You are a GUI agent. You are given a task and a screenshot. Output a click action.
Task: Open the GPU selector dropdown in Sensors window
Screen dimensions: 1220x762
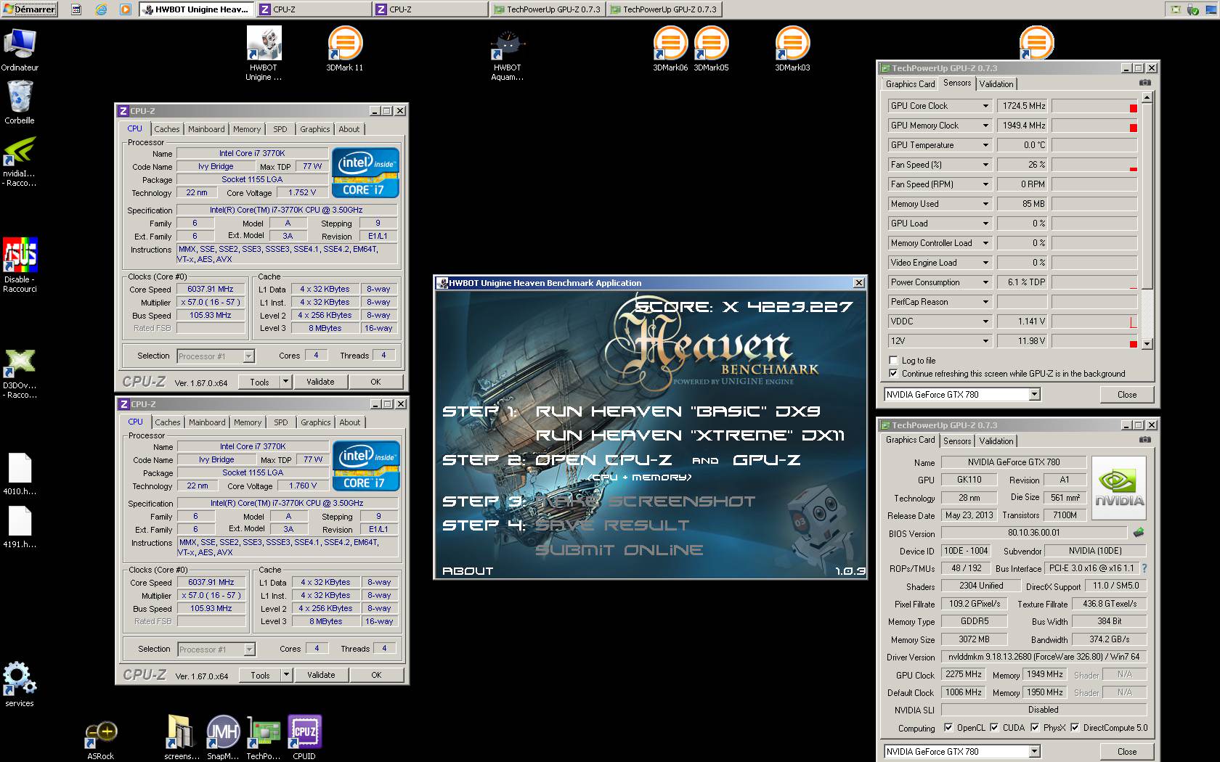point(1034,394)
